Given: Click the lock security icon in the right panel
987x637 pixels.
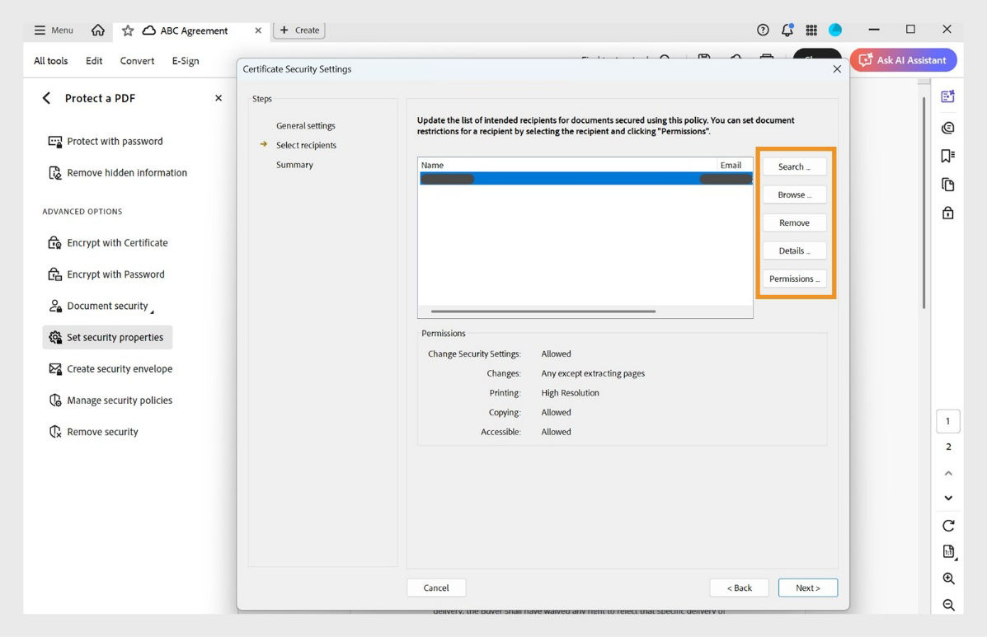Looking at the screenshot, I should click(x=947, y=212).
